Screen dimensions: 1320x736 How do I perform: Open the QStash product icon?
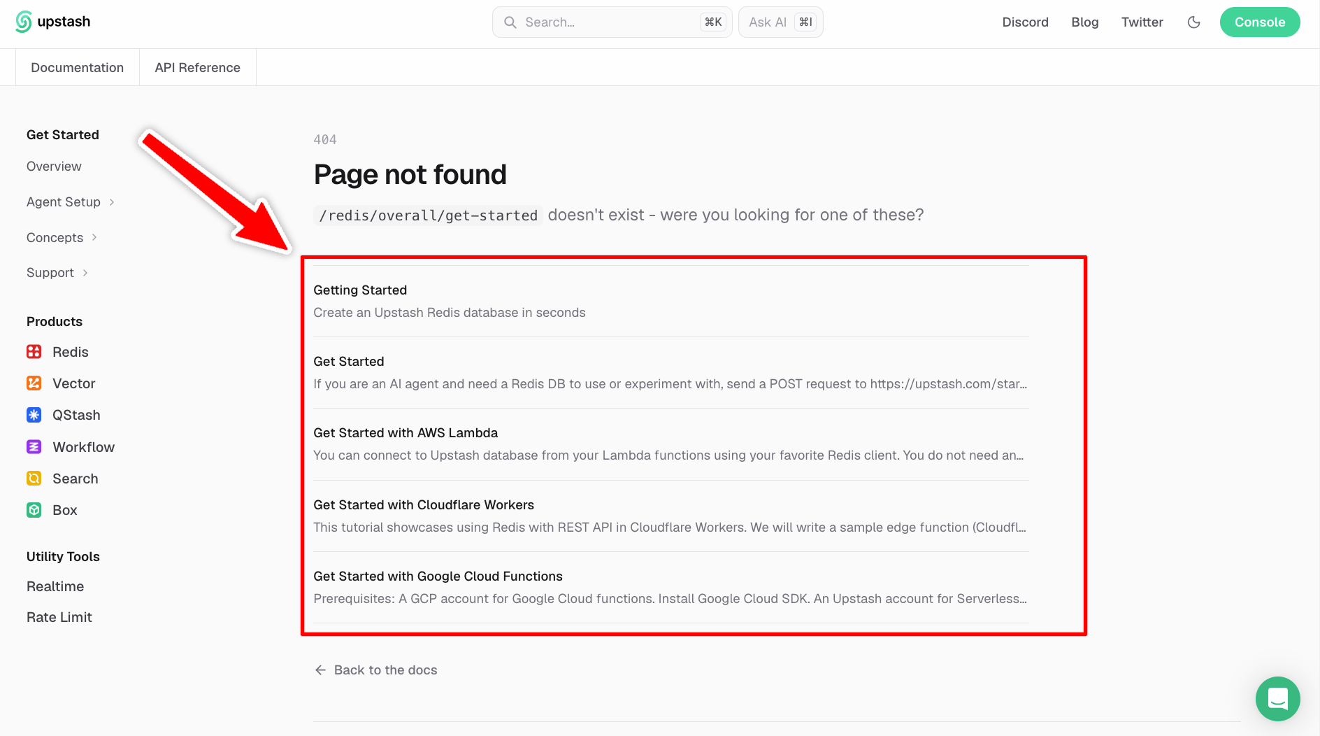[34, 415]
